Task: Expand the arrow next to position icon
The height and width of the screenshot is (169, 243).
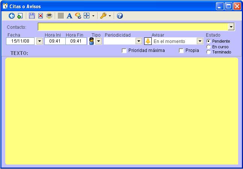Action: tap(93, 16)
